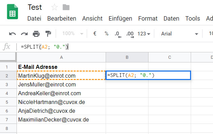Format as currency with Euro icon
Screen dimensions: 213x134
coord(95,33)
